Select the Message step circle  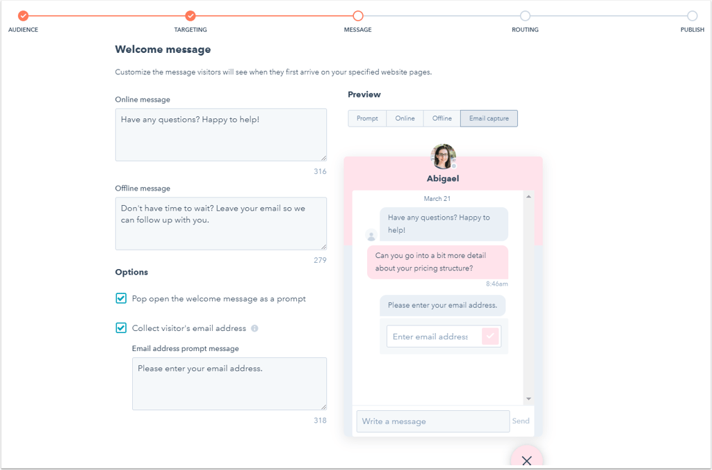(x=358, y=16)
